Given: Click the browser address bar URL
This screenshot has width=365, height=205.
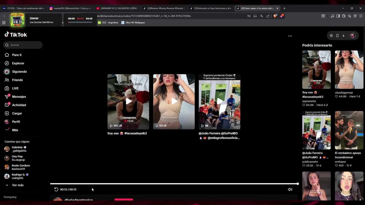Looking at the screenshot, I should click(x=144, y=16).
